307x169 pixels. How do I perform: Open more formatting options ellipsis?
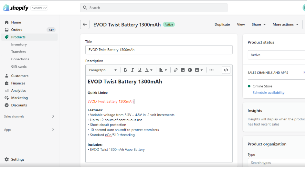point(211,70)
